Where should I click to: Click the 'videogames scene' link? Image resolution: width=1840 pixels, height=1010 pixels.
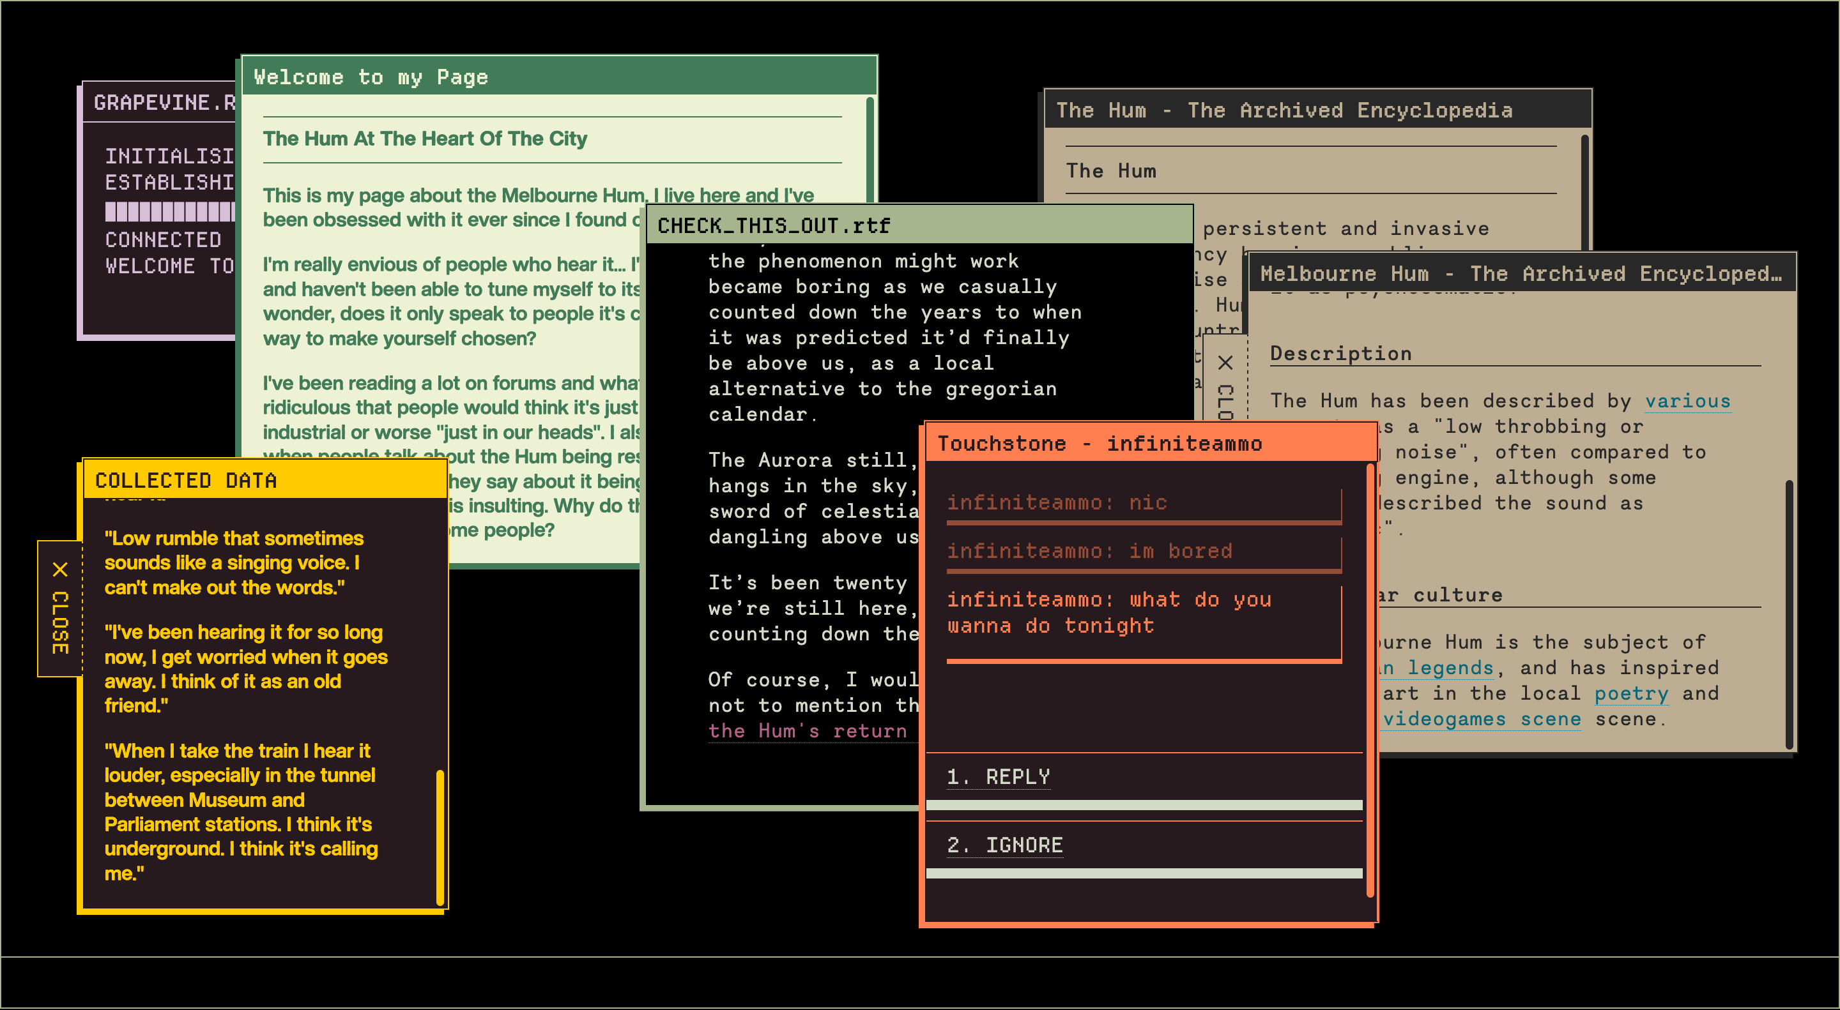1482,720
